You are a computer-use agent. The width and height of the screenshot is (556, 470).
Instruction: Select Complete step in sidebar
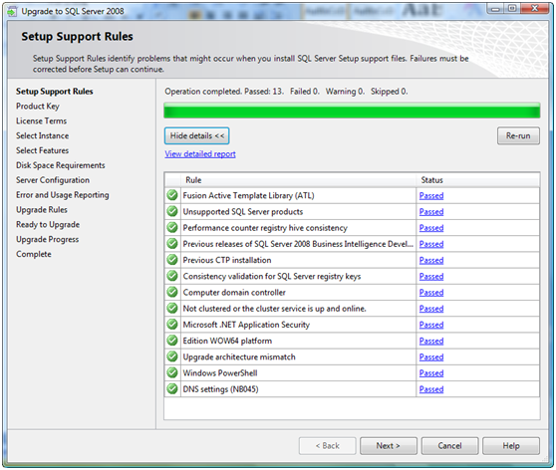(x=33, y=254)
